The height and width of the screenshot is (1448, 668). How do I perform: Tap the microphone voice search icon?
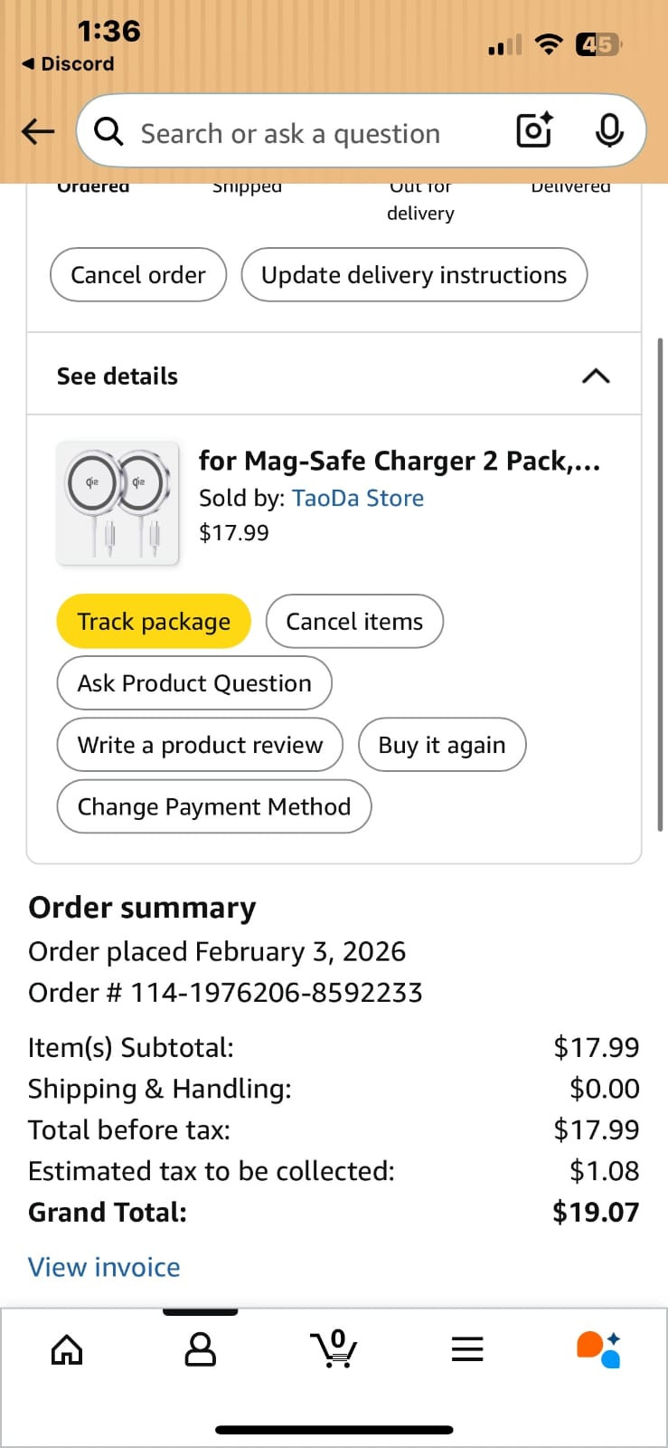(609, 130)
